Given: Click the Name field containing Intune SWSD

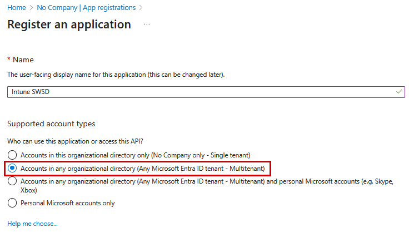Looking at the screenshot, I should tap(206, 92).
